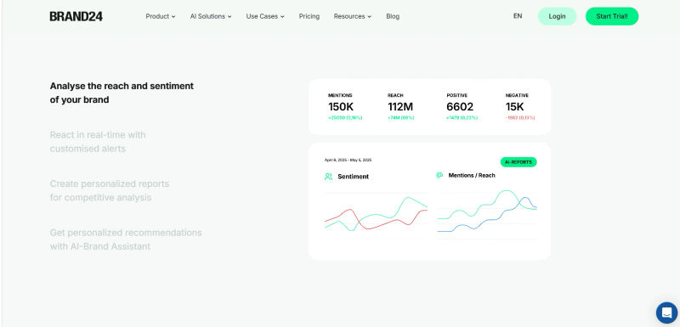Select 'React in real-time with customised alerts'
This screenshot has width=680, height=327.
tap(98, 142)
